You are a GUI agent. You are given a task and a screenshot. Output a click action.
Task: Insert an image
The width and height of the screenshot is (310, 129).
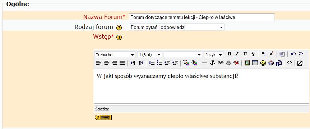pos(247,63)
